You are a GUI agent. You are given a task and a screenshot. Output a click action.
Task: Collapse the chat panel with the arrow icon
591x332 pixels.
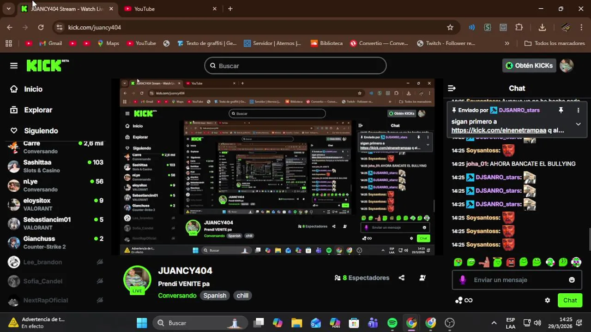pos(452,88)
